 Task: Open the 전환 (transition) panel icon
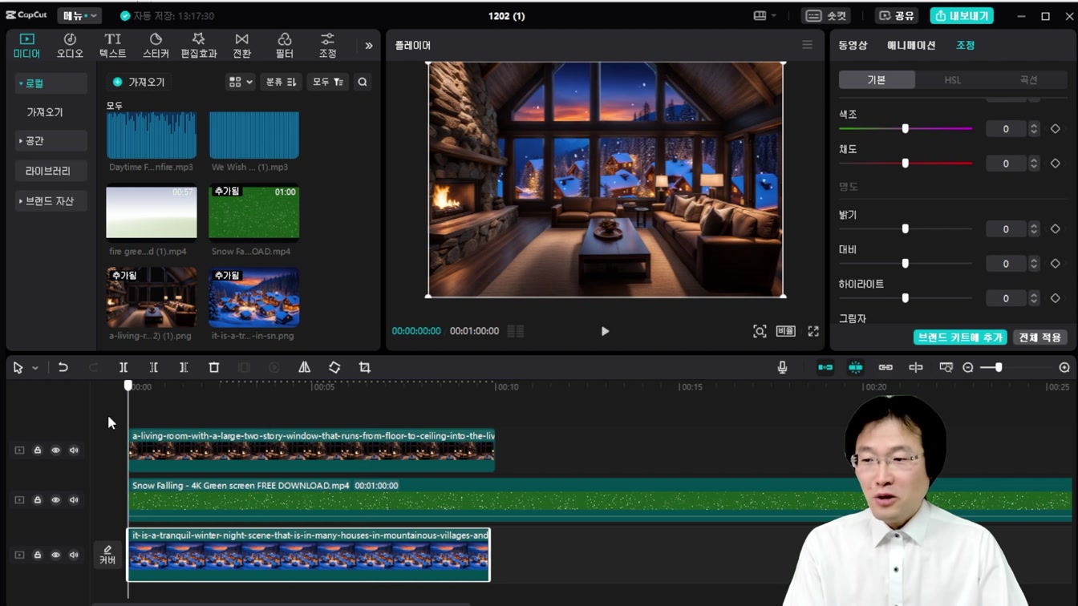click(x=241, y=46)
